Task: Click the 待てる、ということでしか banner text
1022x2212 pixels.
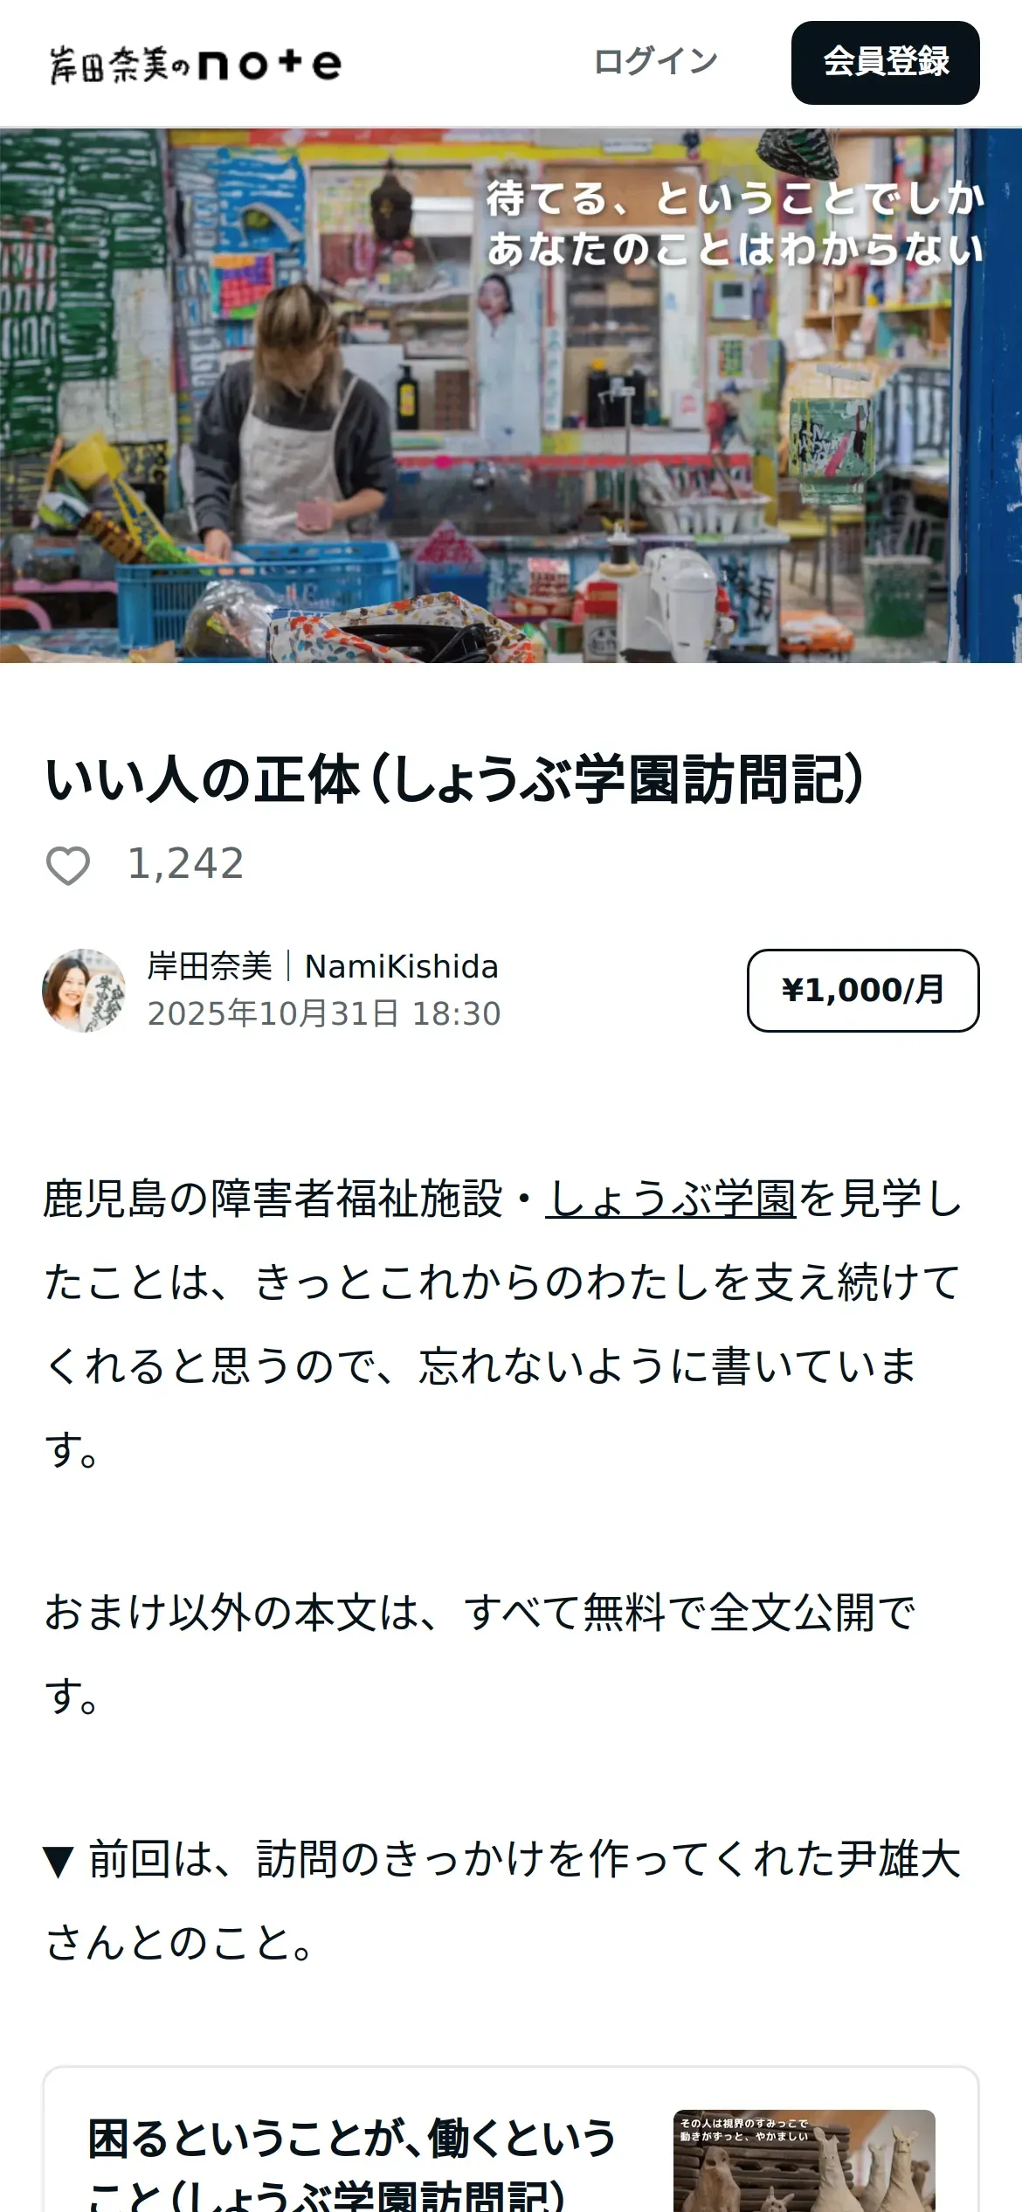Action: pos(735,198)
